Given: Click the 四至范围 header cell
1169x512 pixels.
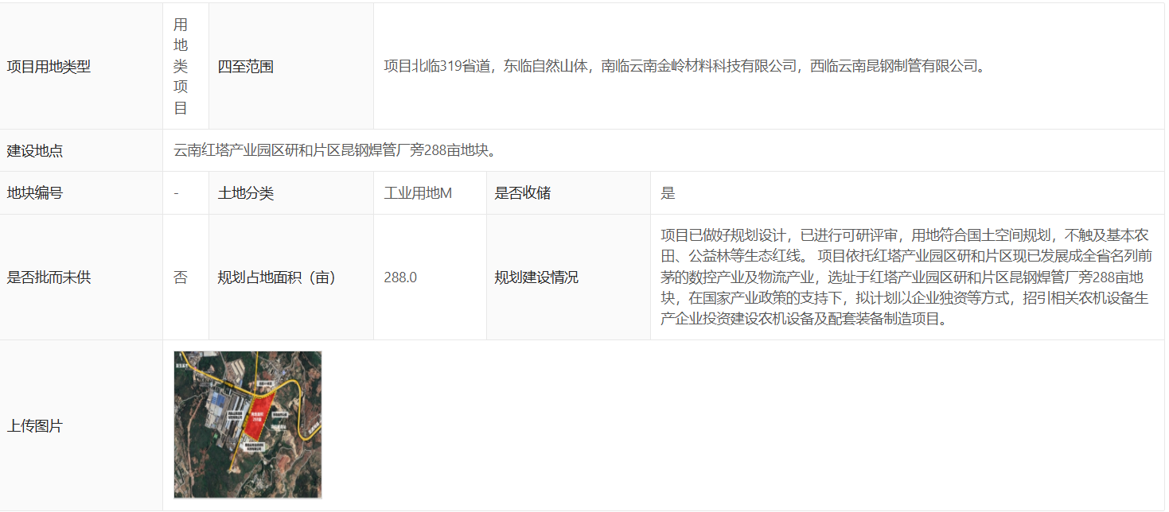Looking at the screenshot, I should click(246, 67).
